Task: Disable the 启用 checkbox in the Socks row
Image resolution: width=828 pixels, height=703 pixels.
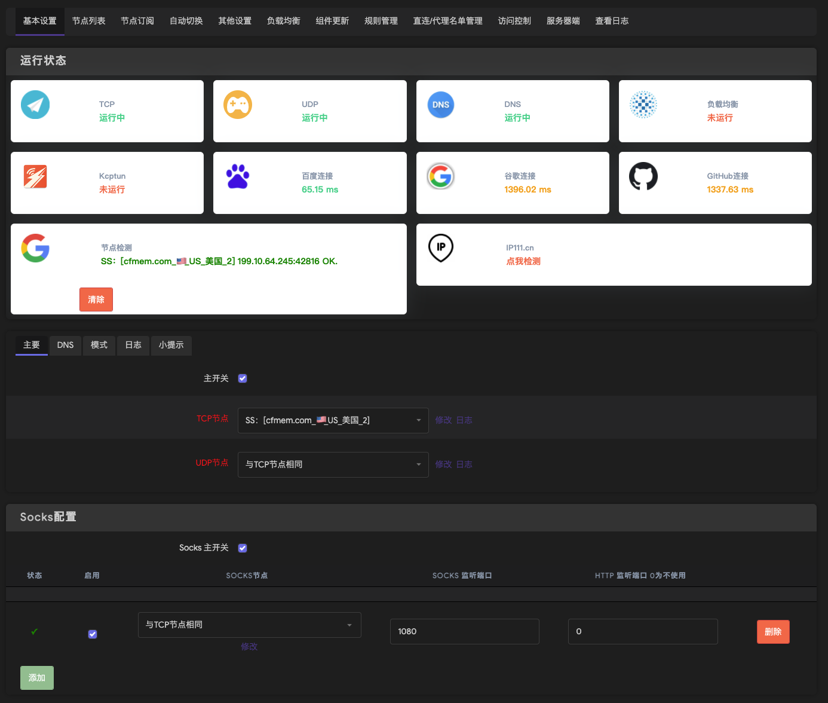Action: (92, 634)
